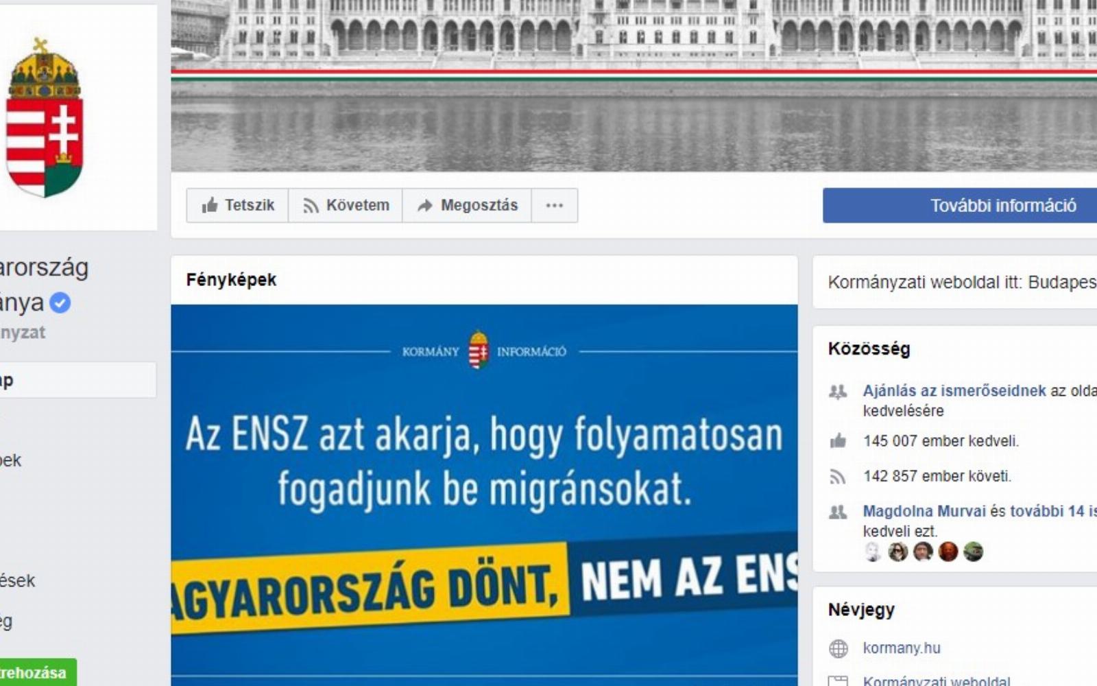Image resolution: width=1097 pixels, height=686 pixels.
Task: Click the globe icon beside kormany.hu
Action: 838,648
